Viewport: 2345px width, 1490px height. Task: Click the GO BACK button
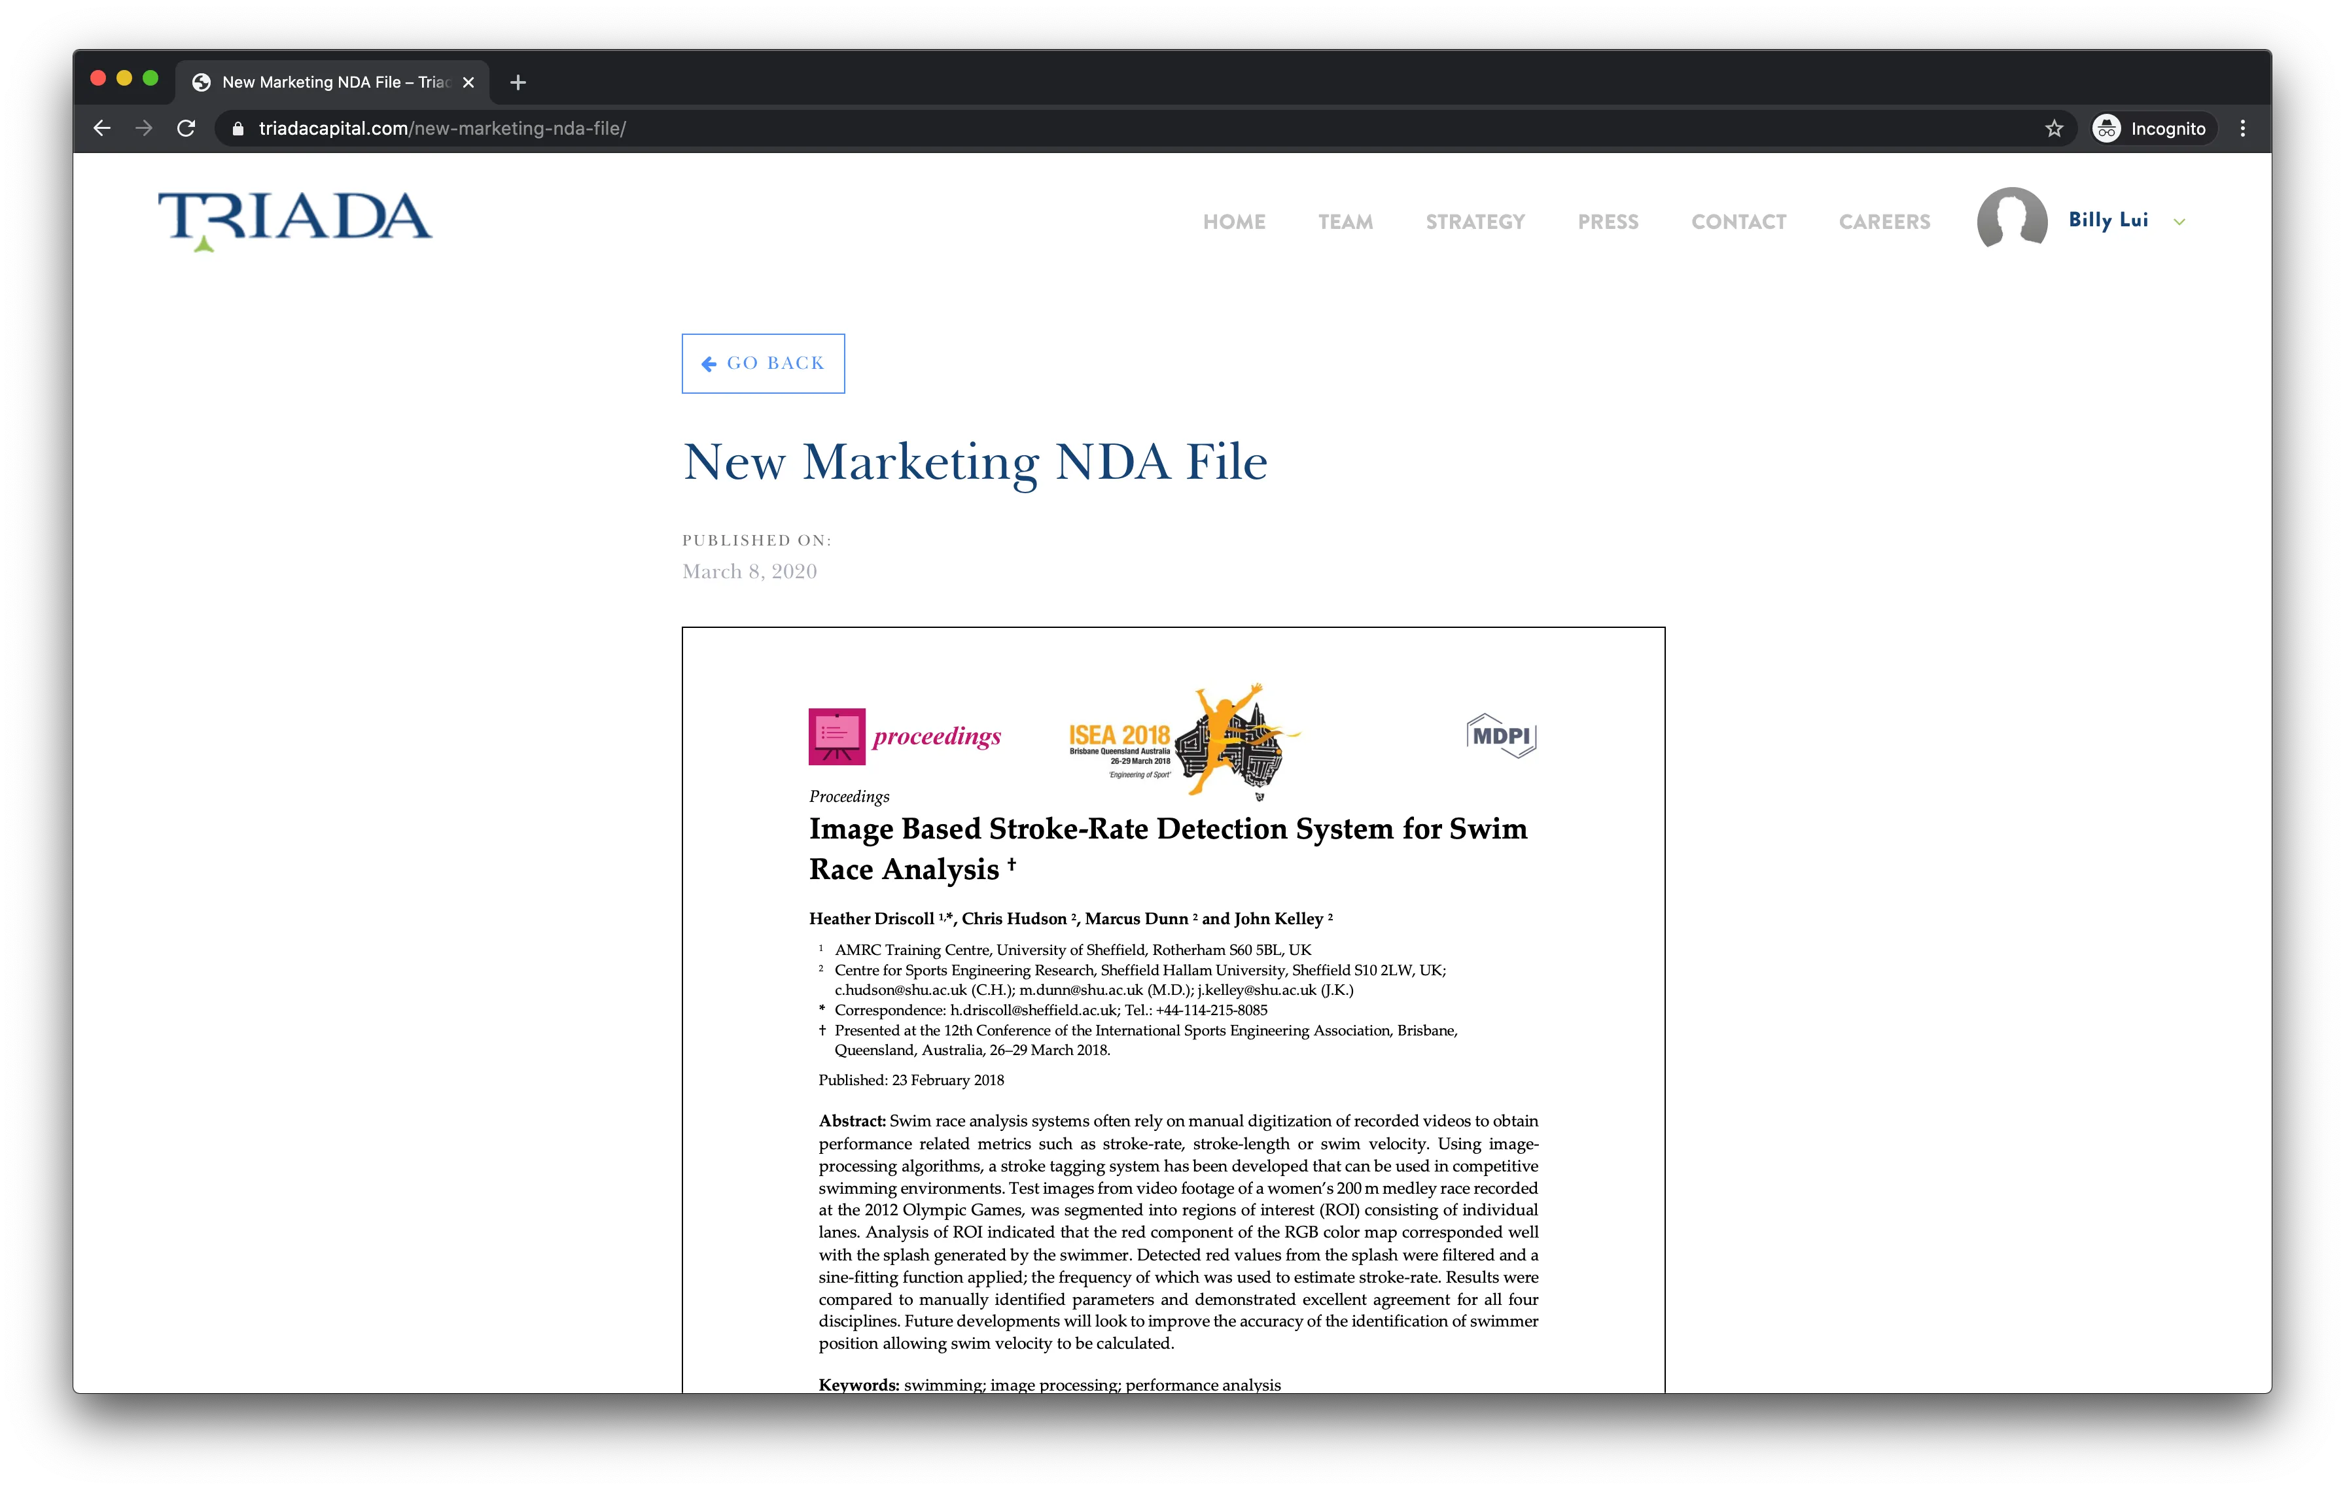764,364
